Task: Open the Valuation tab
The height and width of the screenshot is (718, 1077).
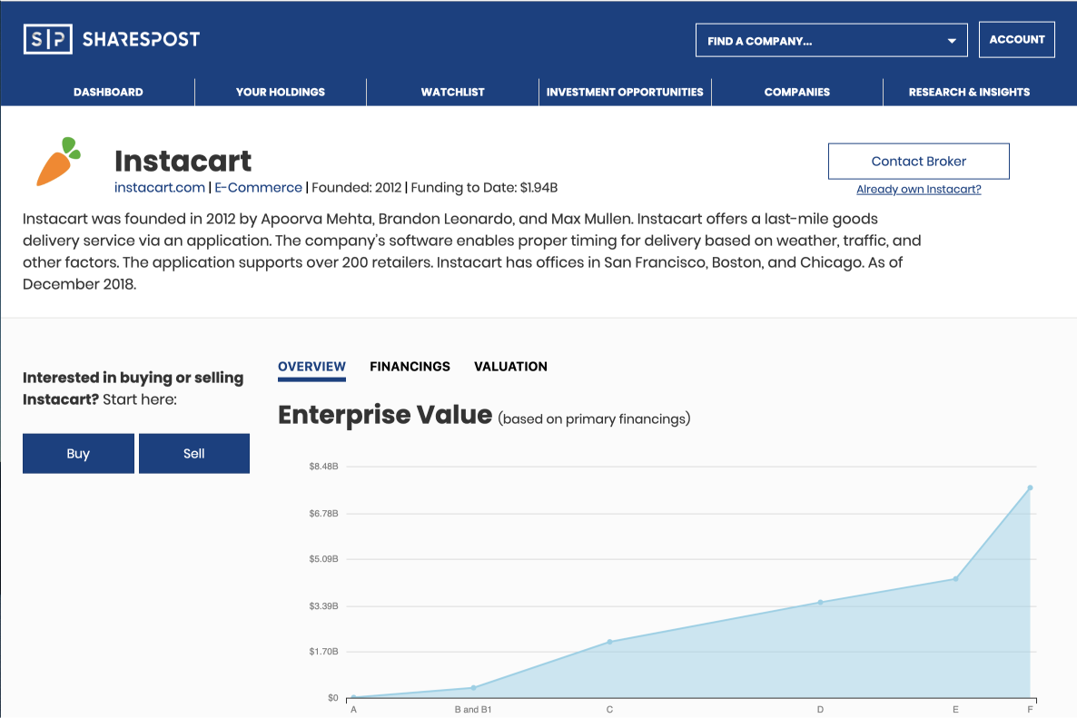Action: [x=510, y=367]
